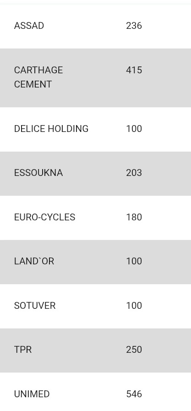Click the 250 value for TPR

point(134,350)
